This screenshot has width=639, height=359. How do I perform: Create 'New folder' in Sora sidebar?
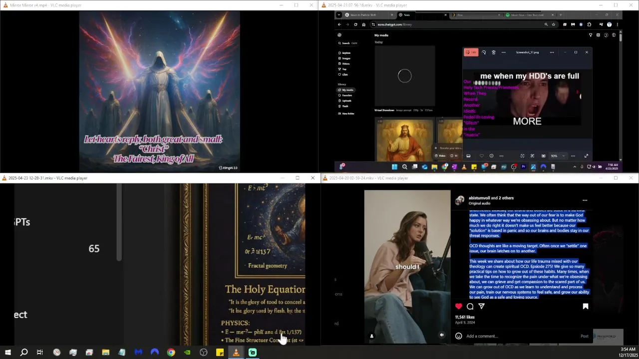pyautogui.click(x=346, y=114)
